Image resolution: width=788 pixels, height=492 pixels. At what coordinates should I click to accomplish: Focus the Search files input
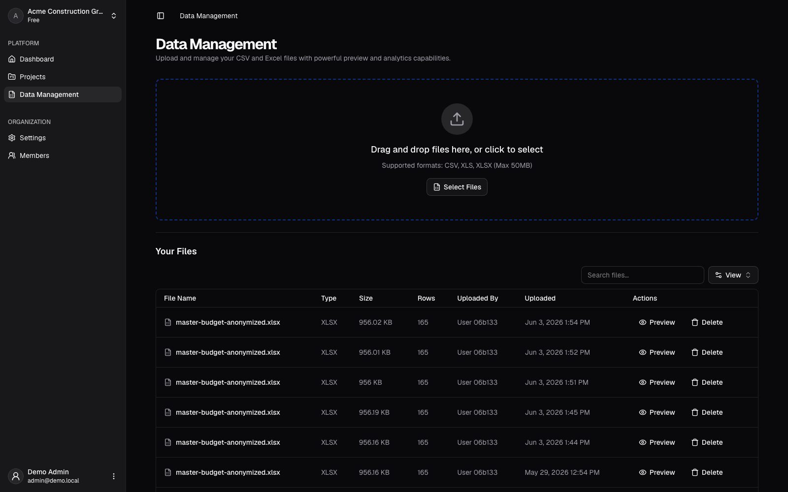[642, 275]
